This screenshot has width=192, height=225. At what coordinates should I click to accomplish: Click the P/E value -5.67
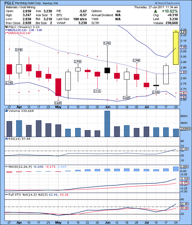83,11
